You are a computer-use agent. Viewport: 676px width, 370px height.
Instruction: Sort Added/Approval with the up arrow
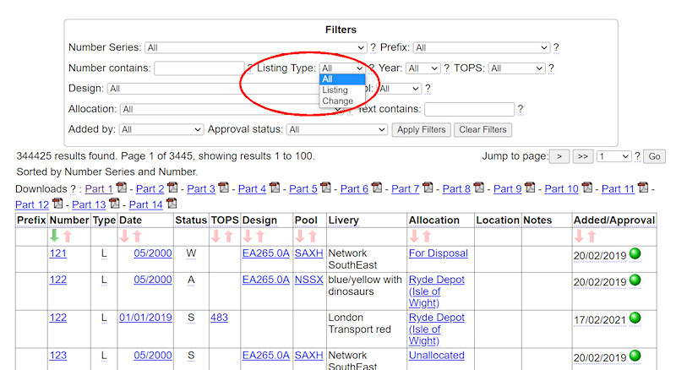[x=591, y=237]
